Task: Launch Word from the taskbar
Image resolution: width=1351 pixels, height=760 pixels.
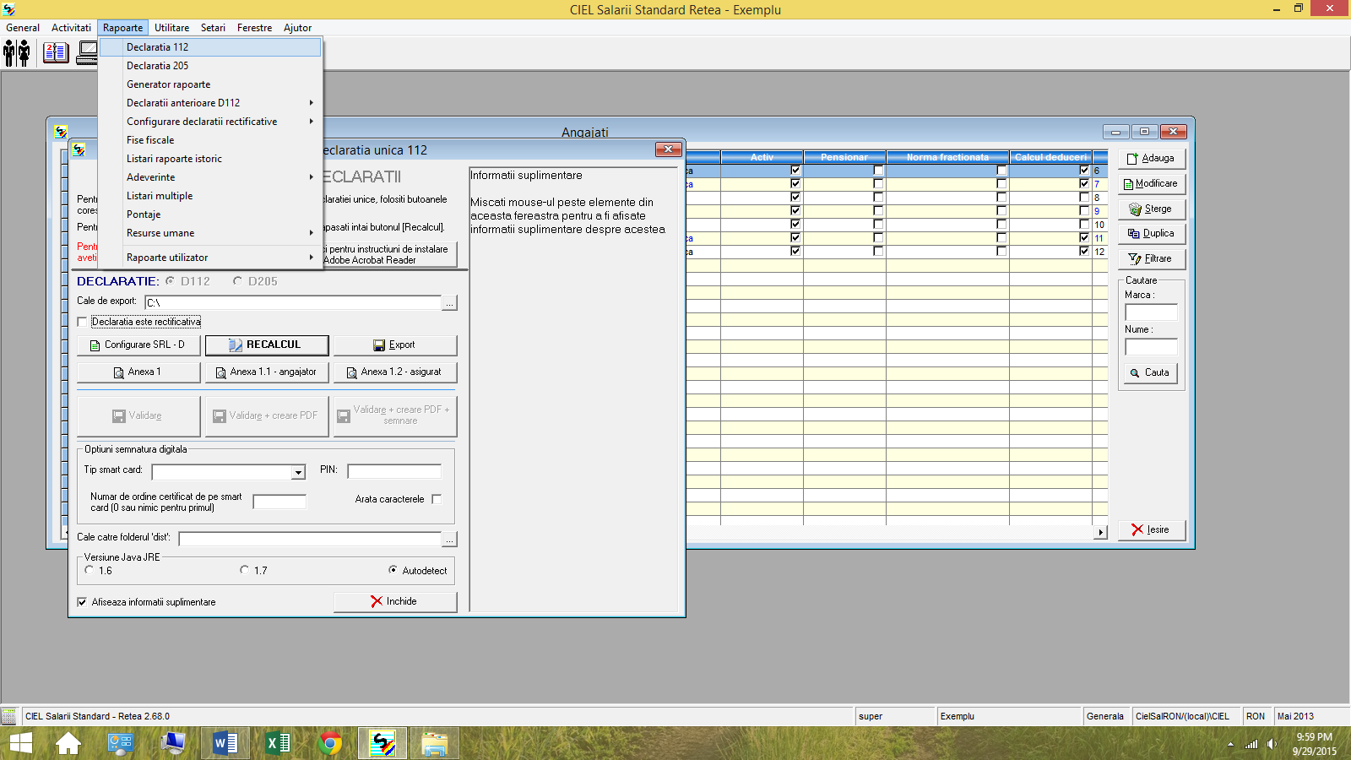Action: click(x=225, y=744)
